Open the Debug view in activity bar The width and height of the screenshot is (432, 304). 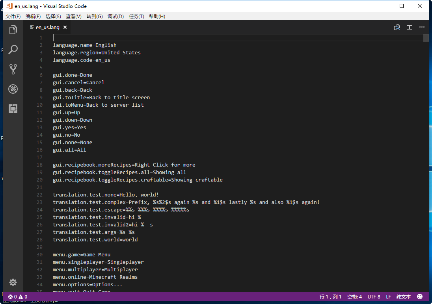tap(13, 89)
